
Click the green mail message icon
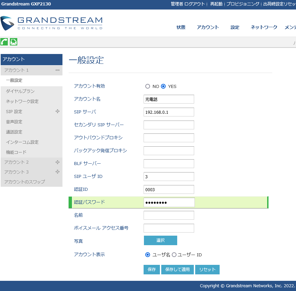pos(14,42)
